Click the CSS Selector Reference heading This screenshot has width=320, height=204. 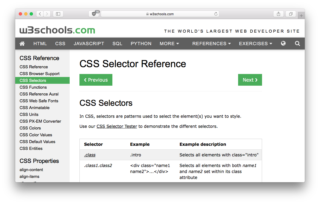click(x=133, y=64)
